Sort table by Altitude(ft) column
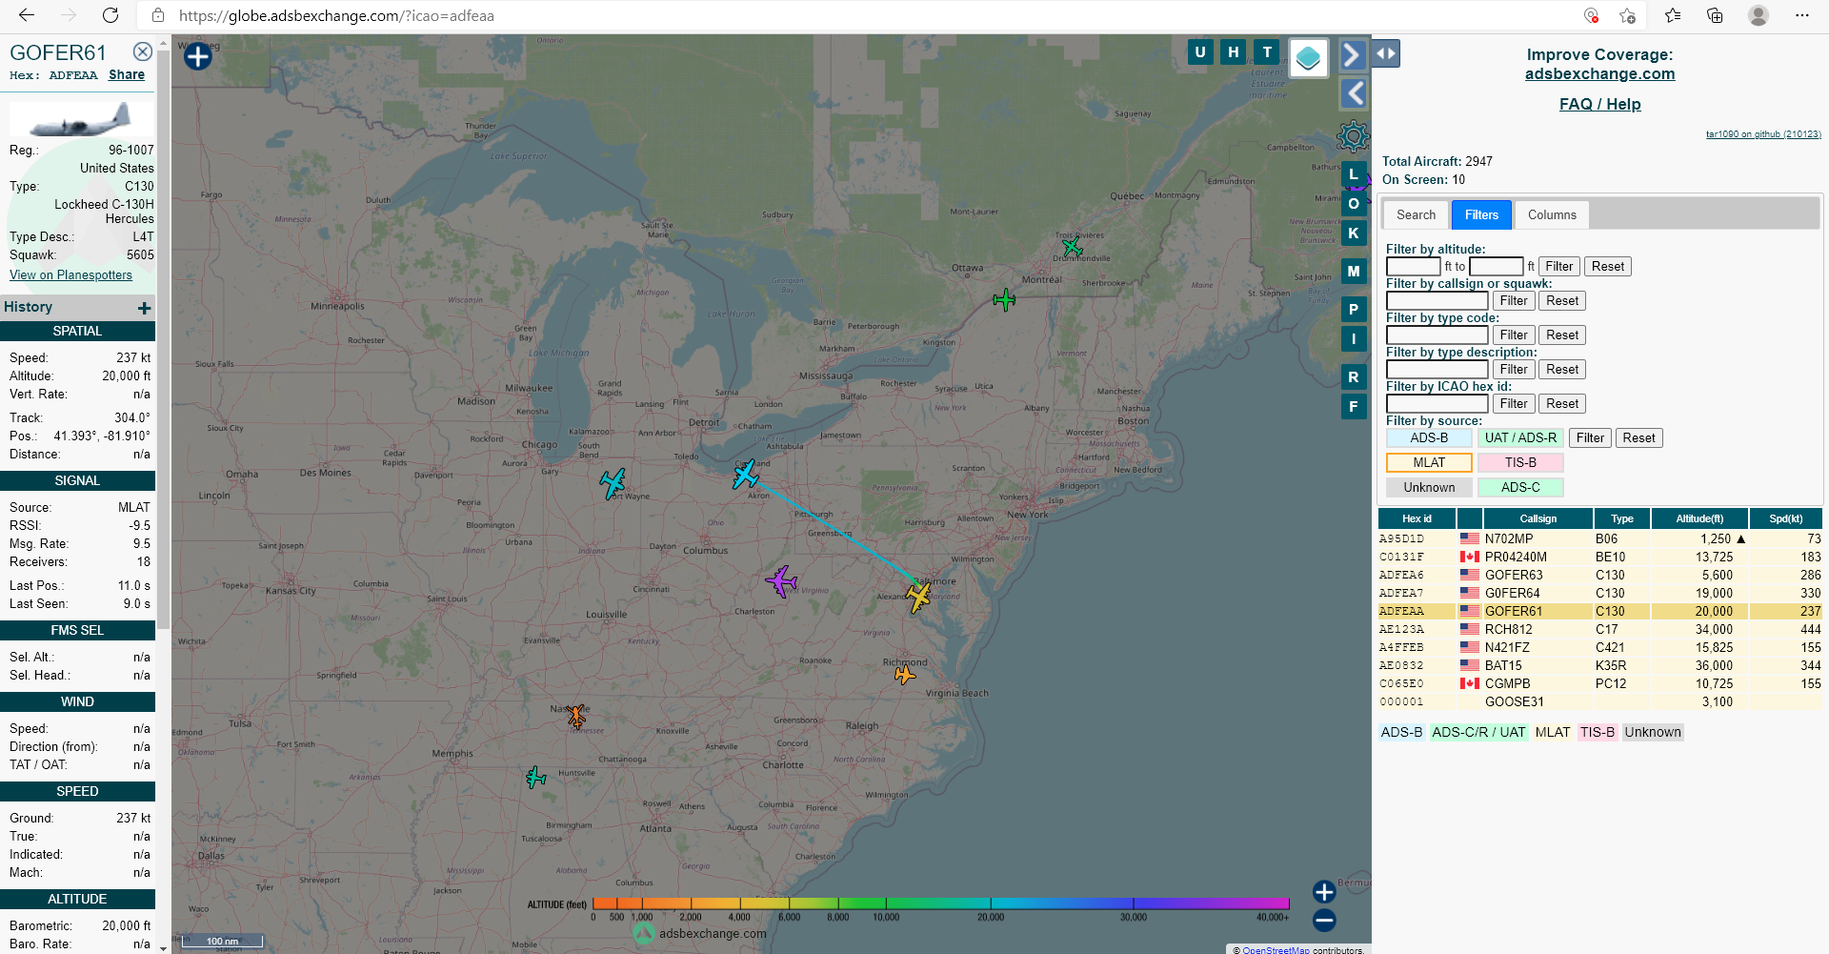 (1699, 518)
